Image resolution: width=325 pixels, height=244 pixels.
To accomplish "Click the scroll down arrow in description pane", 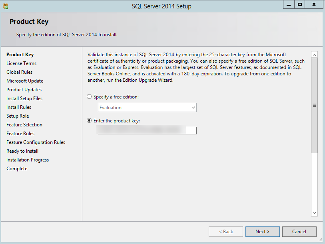I will coord(314,213).
